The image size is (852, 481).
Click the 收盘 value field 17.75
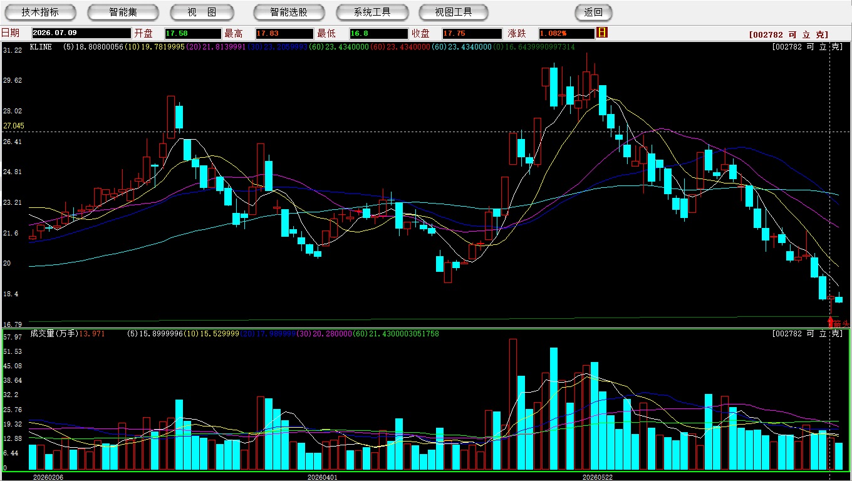pos(472,33)
